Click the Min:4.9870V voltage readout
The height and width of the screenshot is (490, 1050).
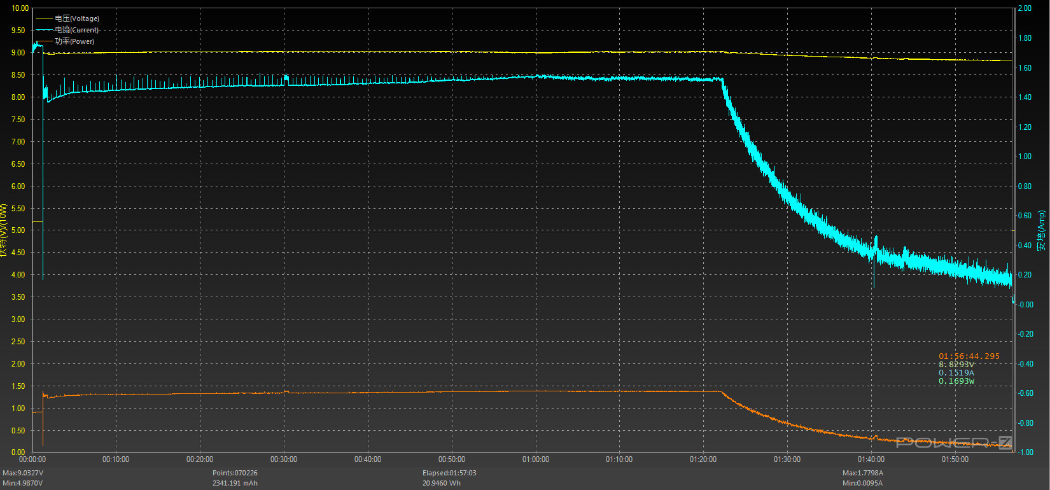(x=22, y=483)
